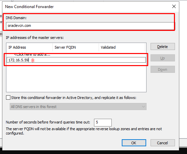Click the forward queries timeout seconds field
Screen dimensions: 187x154
click(x=103, y=122)
